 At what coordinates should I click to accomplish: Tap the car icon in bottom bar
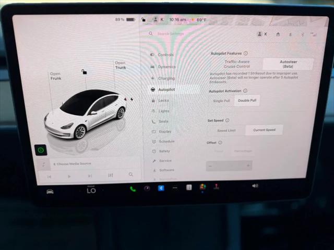point(50,192)
